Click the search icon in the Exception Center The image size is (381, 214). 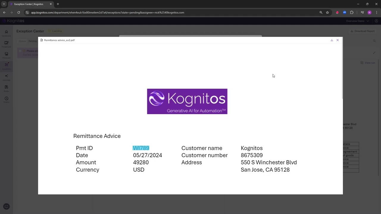(x=374, y=41)
